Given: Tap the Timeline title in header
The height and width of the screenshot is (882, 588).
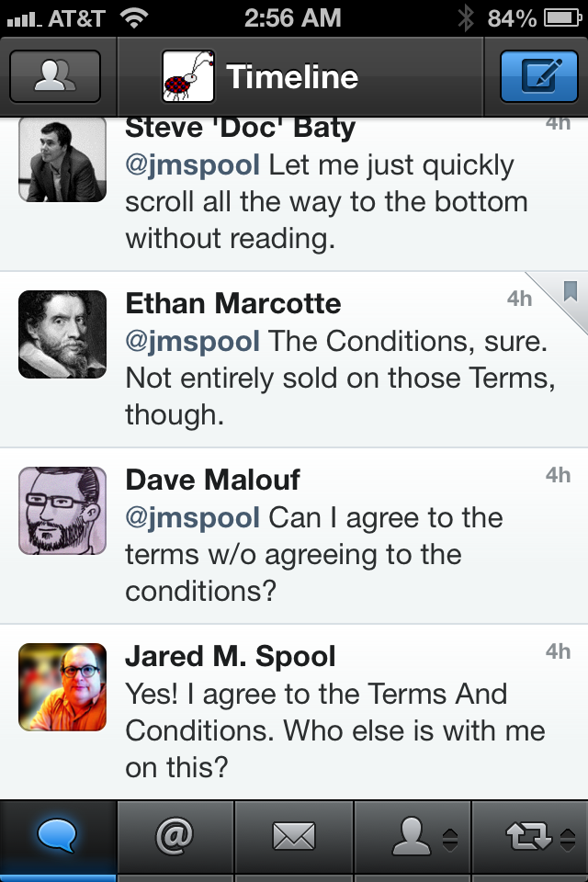Looking at the screenshot, I should 292,76.
